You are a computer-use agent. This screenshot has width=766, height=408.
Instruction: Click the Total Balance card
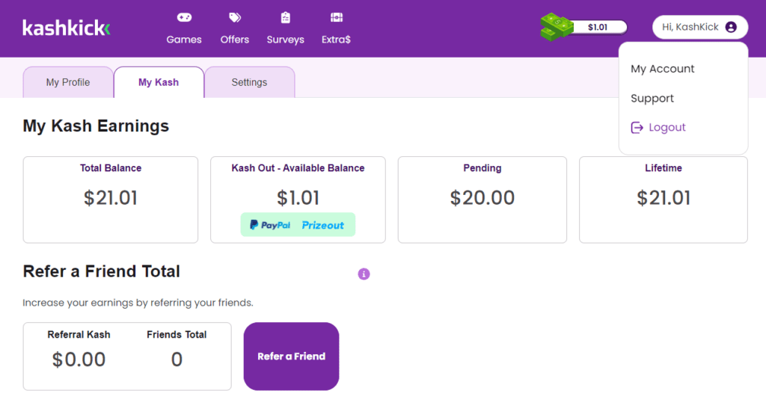111,199
